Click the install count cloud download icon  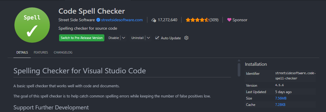click(154, 20)
